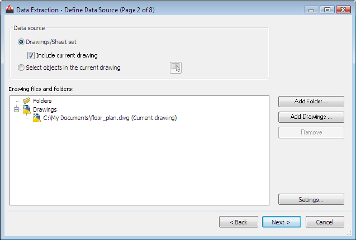This screenshot has width=356, height=240.
Task: Collapse the Drawings tree node
Action: click(16, 109)
